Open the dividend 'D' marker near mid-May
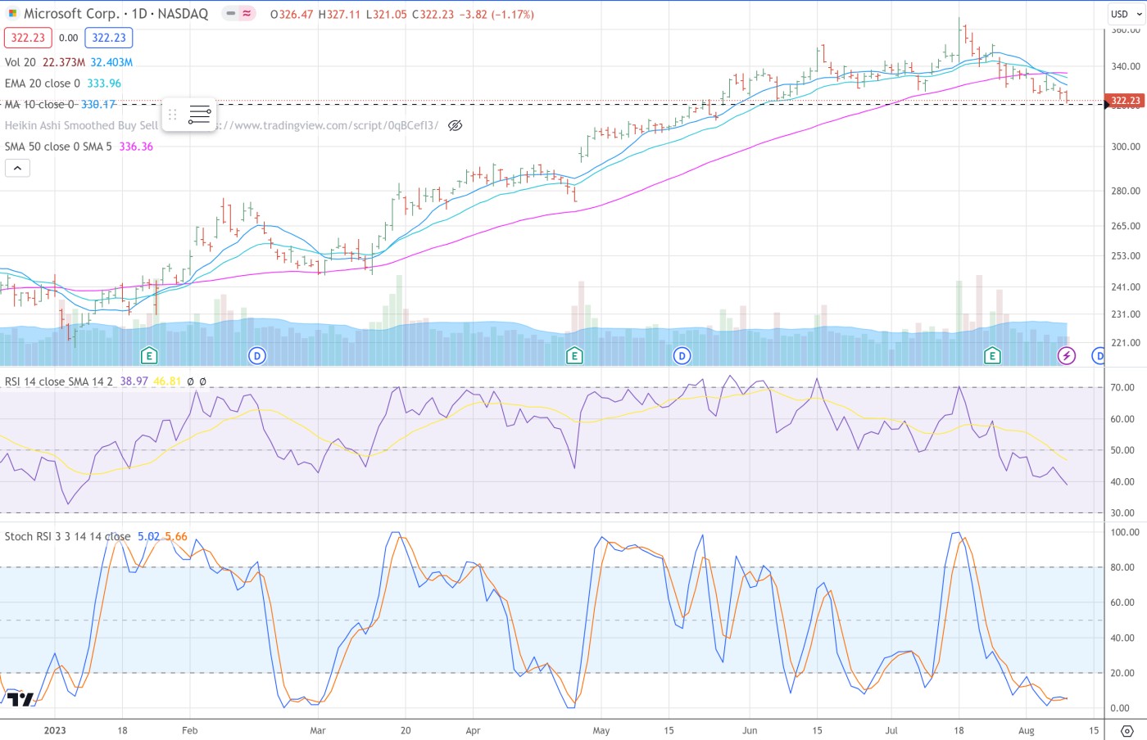The height and width of the screenshot is (740, 1147). pyautogui.click(x=682, y=355)
